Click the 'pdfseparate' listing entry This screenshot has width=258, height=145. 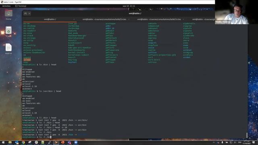112,50
